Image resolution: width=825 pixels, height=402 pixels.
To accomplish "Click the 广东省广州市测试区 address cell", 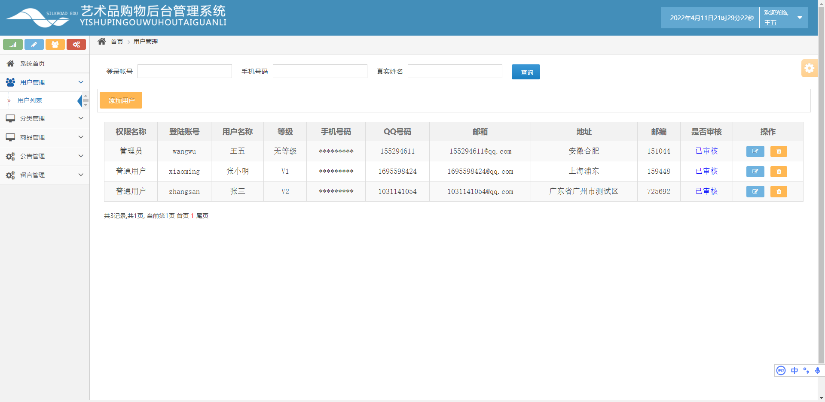I will coord(584,191).
